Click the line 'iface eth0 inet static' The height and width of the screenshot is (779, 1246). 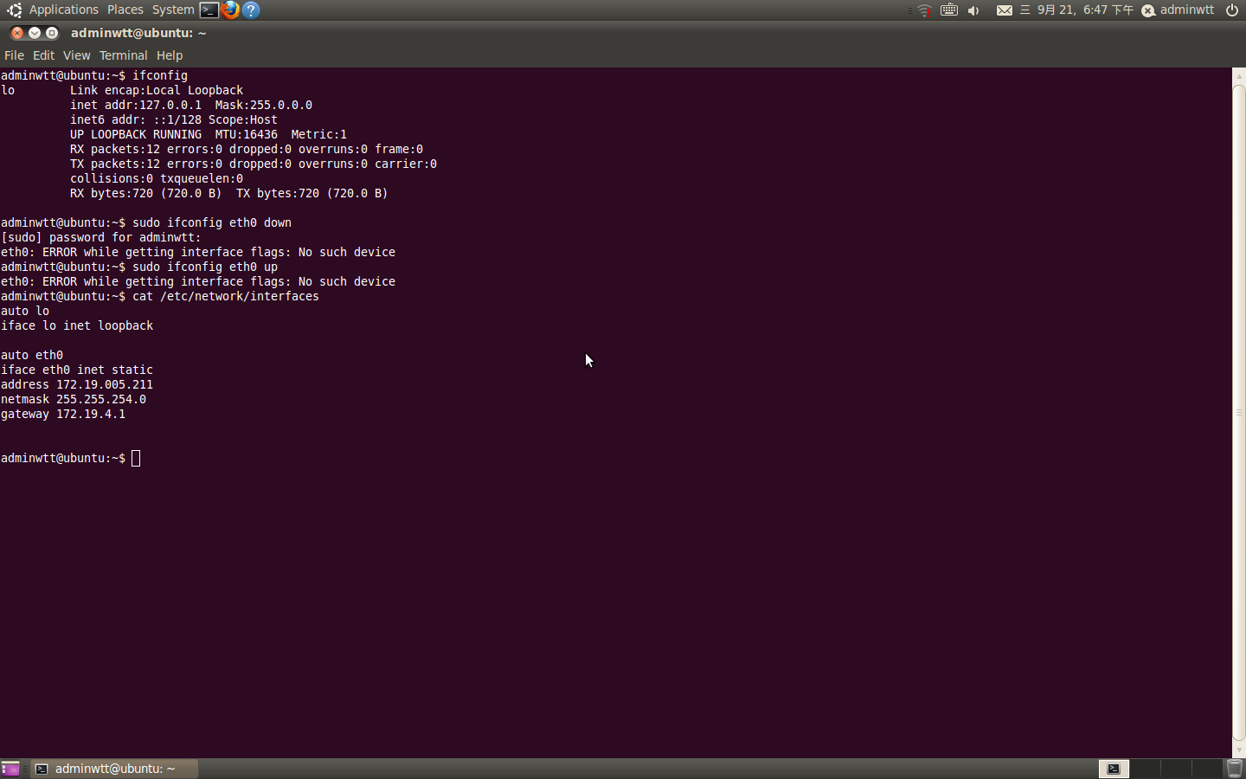77,370
